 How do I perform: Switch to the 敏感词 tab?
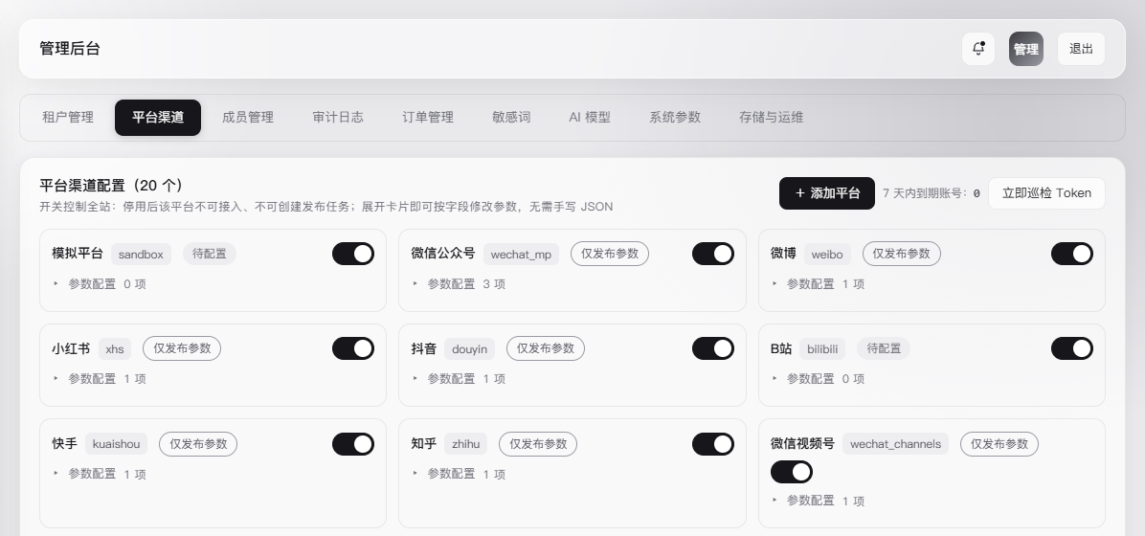click(x=511, y=118)
